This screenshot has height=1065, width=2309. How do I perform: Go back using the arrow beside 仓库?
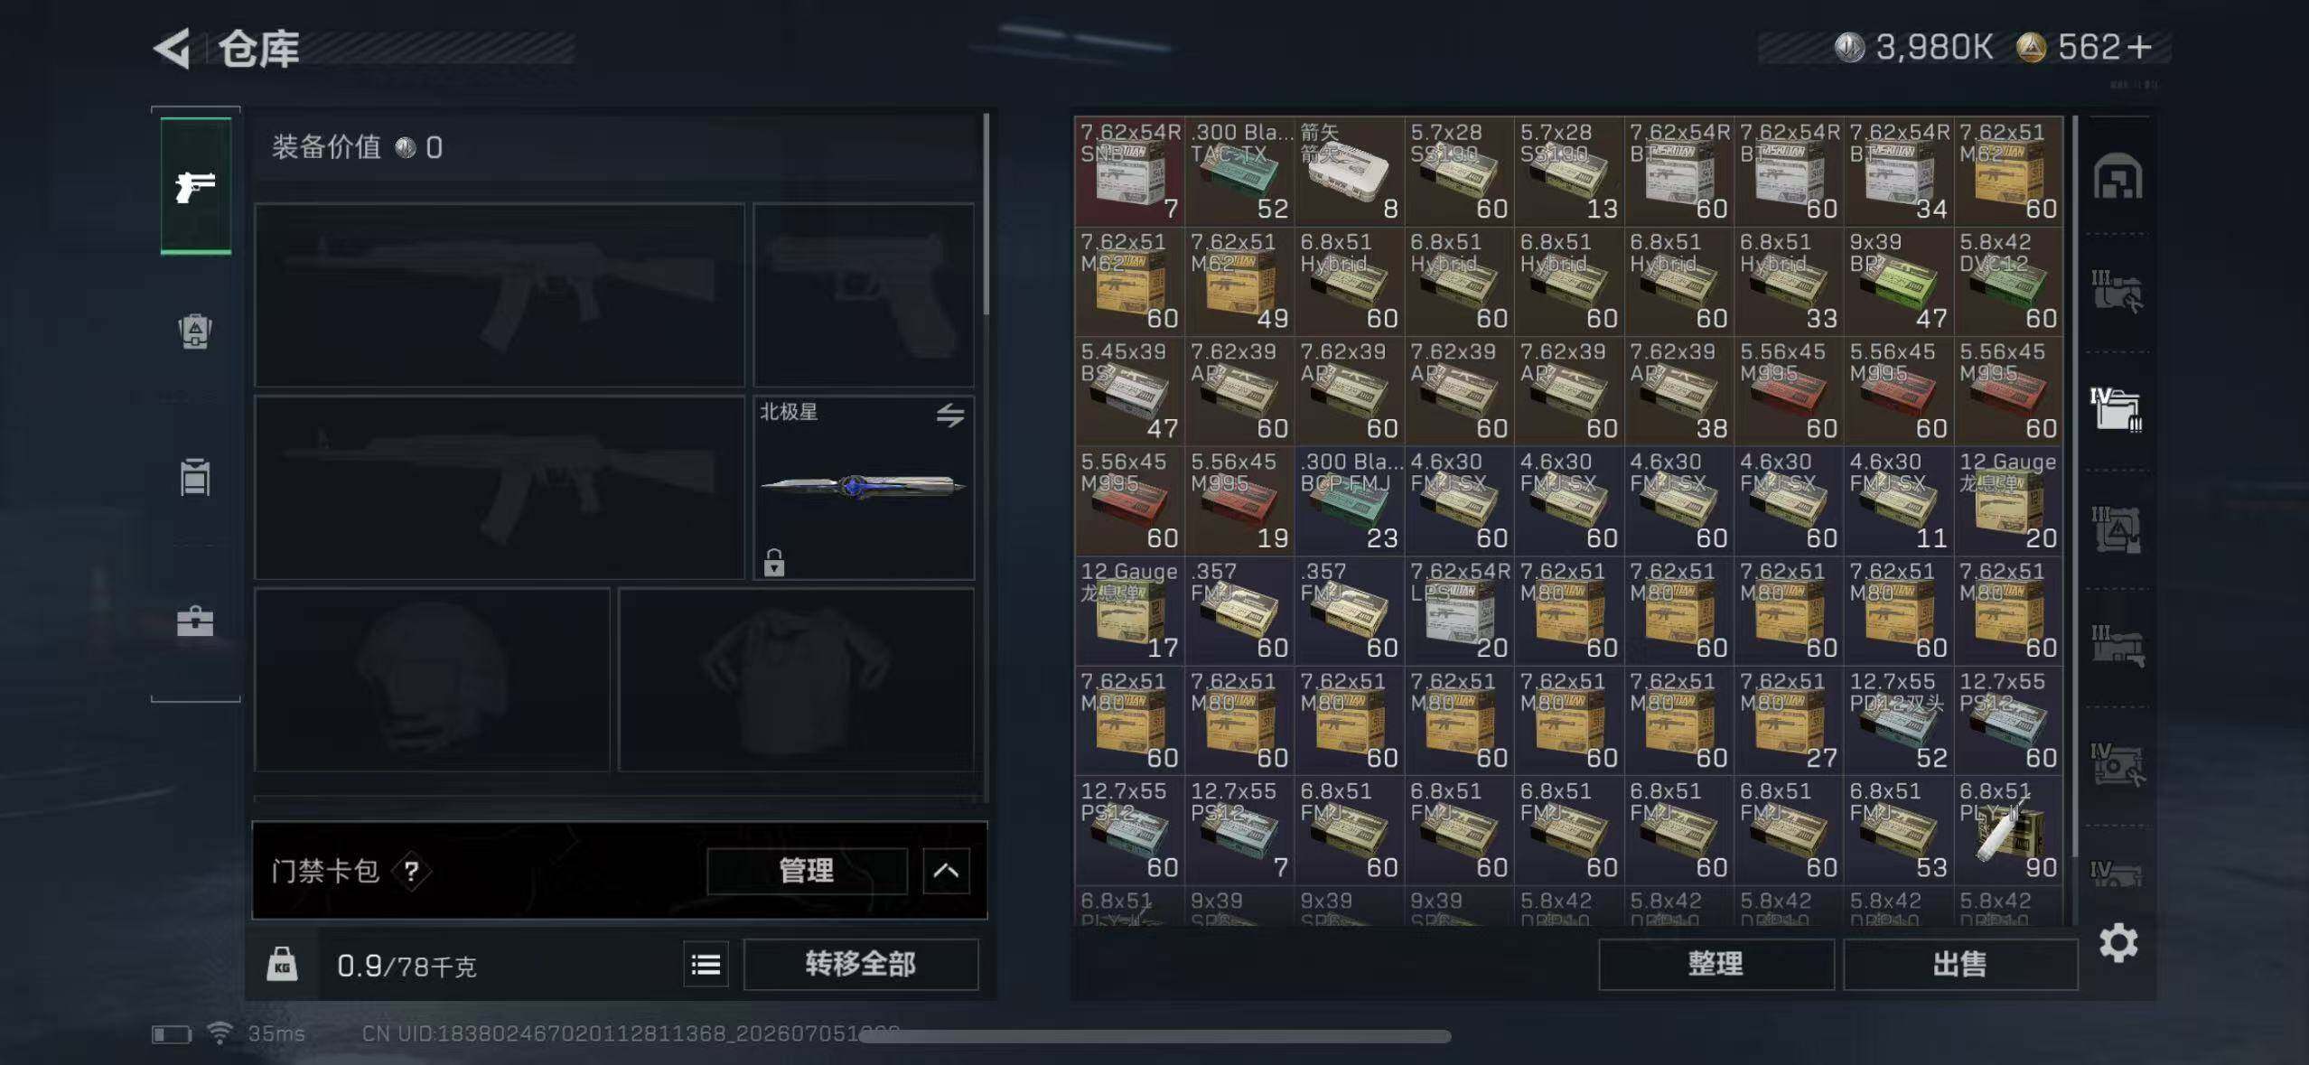tap(173, 48)
